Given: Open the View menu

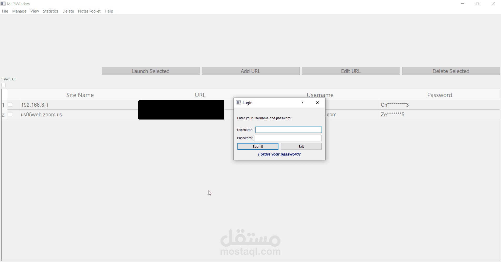Looking at the screenshot, I should [x=34, y=11].
